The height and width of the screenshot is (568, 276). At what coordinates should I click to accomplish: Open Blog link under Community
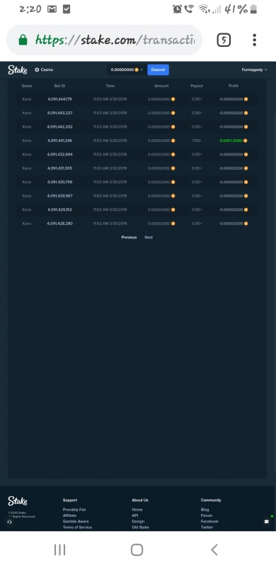(x=205, y=510)
